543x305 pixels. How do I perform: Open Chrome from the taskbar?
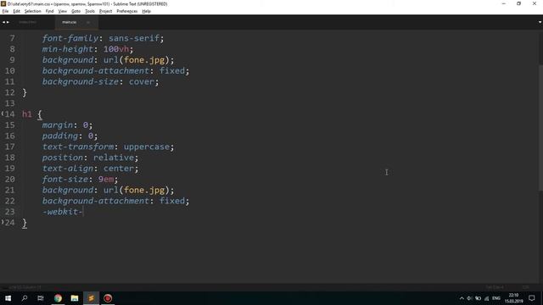(x=58, y=298)
